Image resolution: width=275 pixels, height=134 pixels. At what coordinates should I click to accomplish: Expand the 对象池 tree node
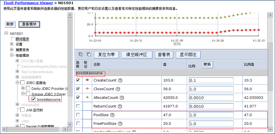(17, 115)
